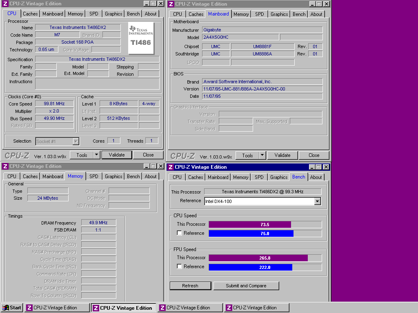
Task: Open the Caches tab in Bench window
Action: tap(196, 177)
